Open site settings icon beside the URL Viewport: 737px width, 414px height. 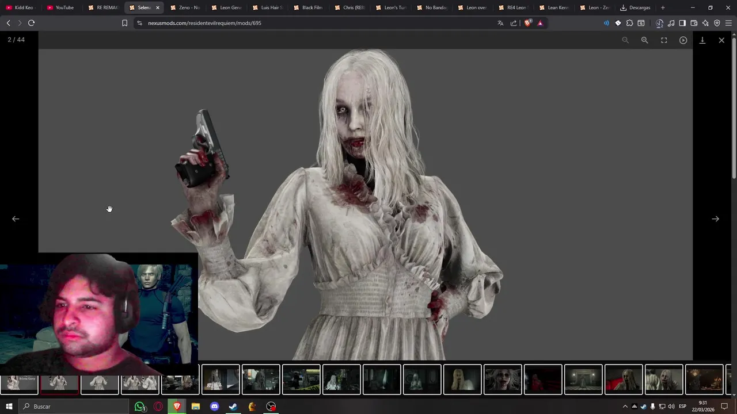tap(139, 23)
